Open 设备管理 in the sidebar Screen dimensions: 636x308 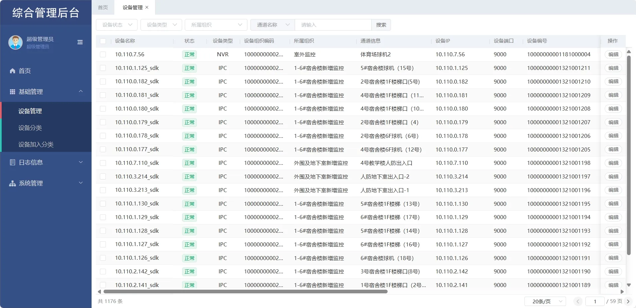46,111
